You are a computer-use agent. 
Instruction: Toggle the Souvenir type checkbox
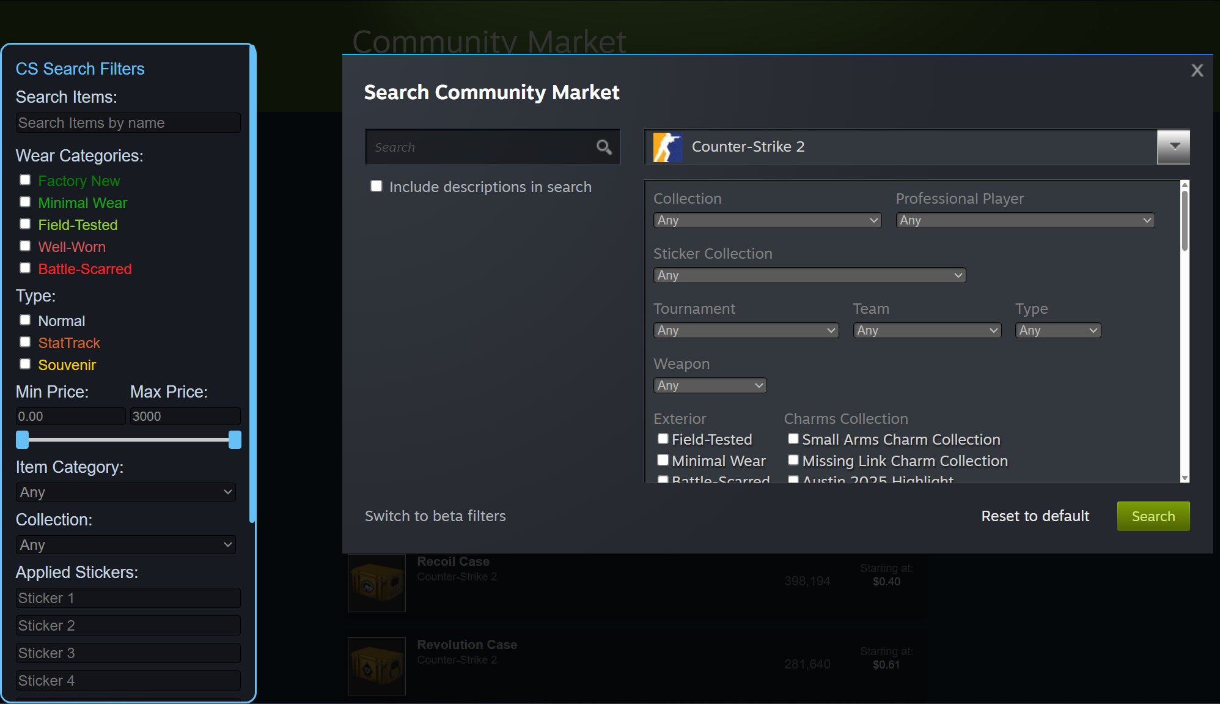tap(25, 364)
